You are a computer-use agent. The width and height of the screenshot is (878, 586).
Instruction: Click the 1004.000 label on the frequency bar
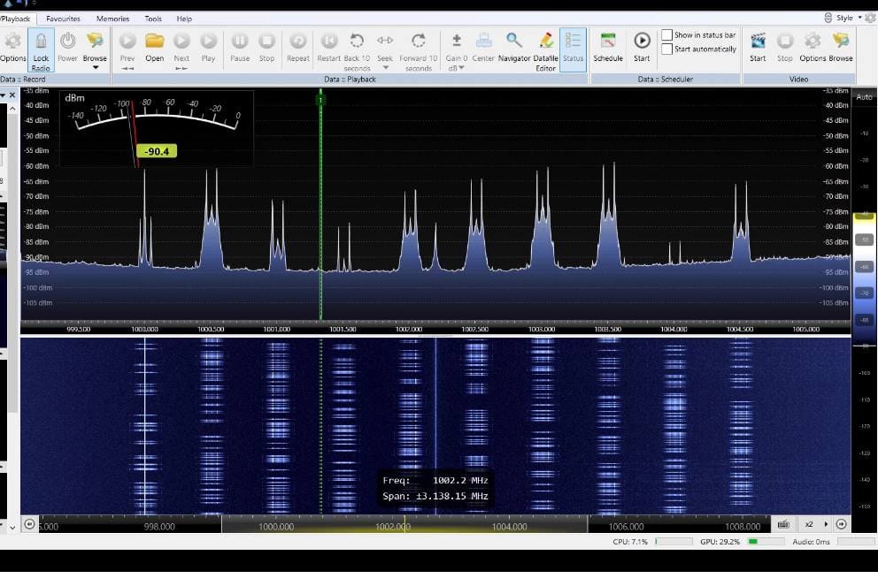[x=509, y=527]
